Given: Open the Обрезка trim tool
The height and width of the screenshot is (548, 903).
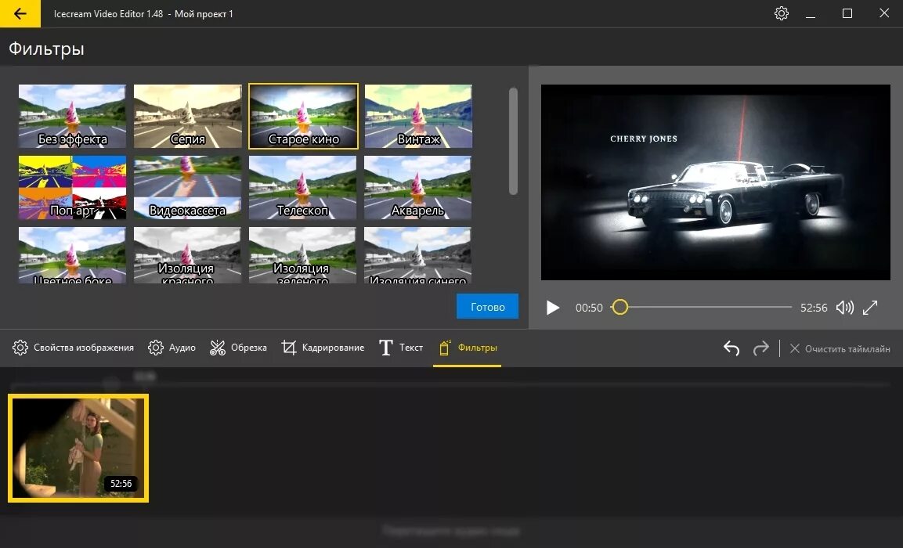Looking at the screenshot, I should (x=238, y=348).
